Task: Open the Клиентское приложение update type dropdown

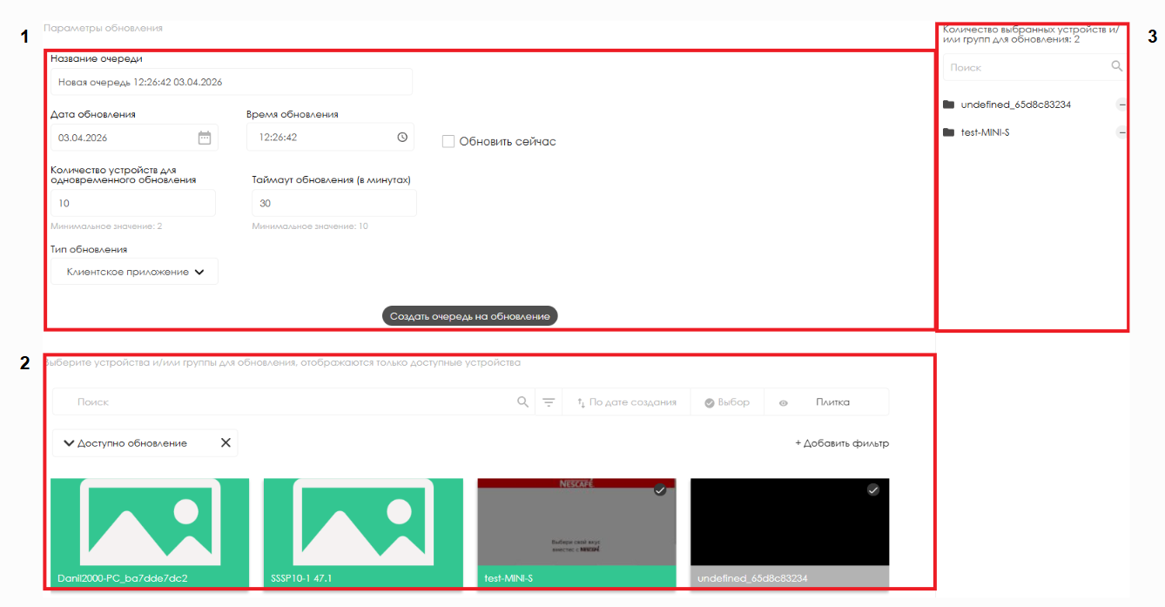Action: [135, 272]
